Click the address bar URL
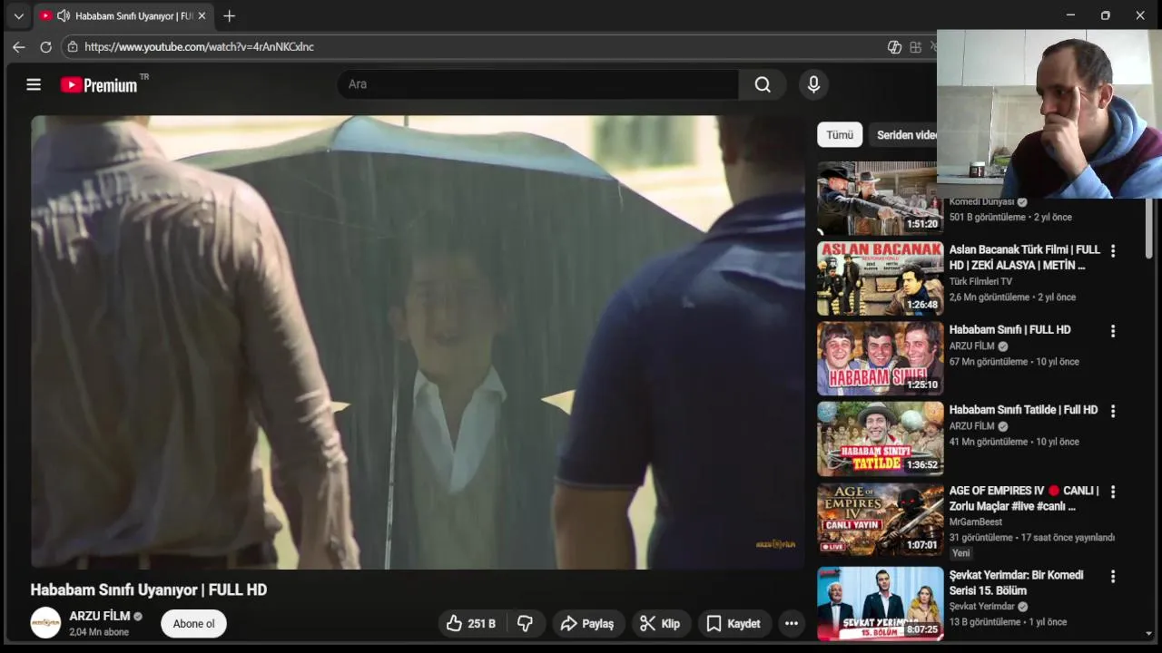The height and width of the screenshot is (653, 1162). 200,46
